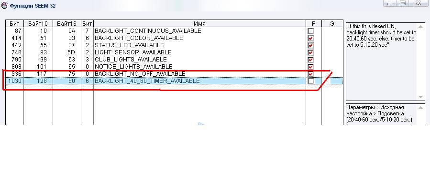The width and height of the screenshot is (430, 183).
Task: Uncheck BACKLIGHT_NO_OFF_AVAILABLE checkbox
Action: (311, 74)
